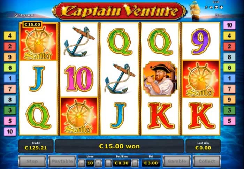This screenshot has width=244, height=169.
Task: Select payline 2 red marker on left
Action: [10, 46]
